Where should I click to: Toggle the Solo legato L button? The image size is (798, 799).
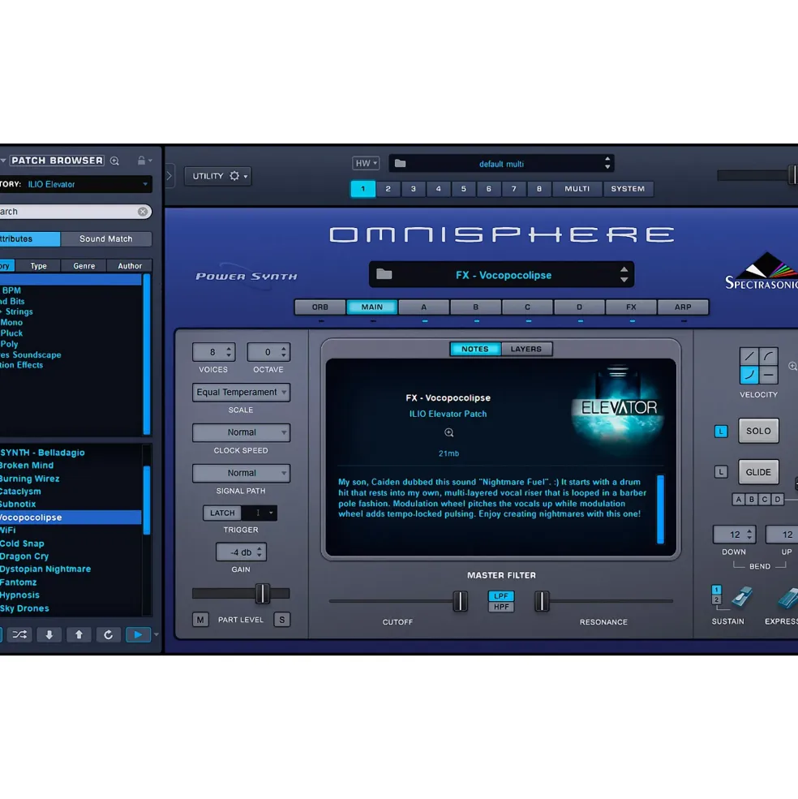[720, 432]
